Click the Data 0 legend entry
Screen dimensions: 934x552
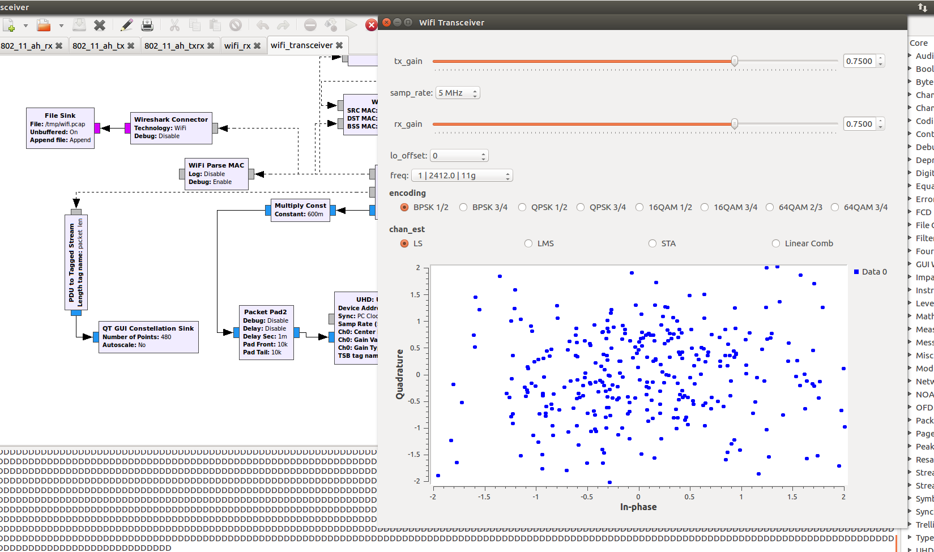870,271
